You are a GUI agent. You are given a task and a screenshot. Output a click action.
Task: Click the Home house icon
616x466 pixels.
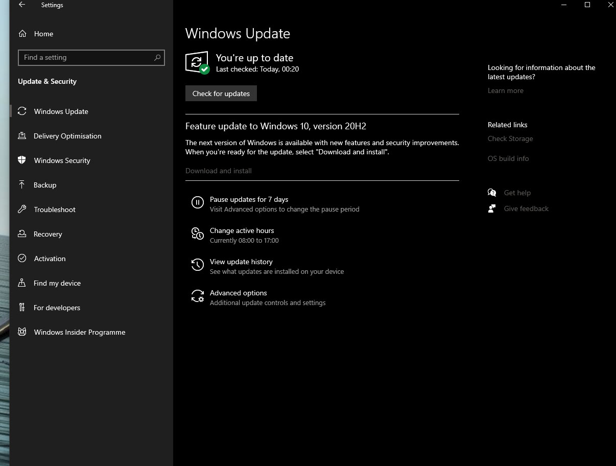[x=22, y=34]
